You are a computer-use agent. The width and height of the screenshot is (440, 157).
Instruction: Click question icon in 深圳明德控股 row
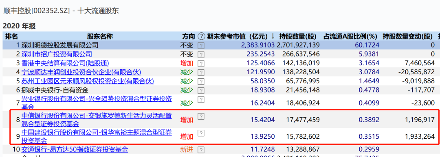[201, 45]
